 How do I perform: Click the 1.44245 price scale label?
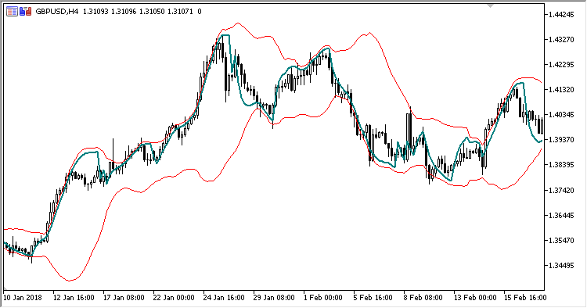click(x=561, y=15)
